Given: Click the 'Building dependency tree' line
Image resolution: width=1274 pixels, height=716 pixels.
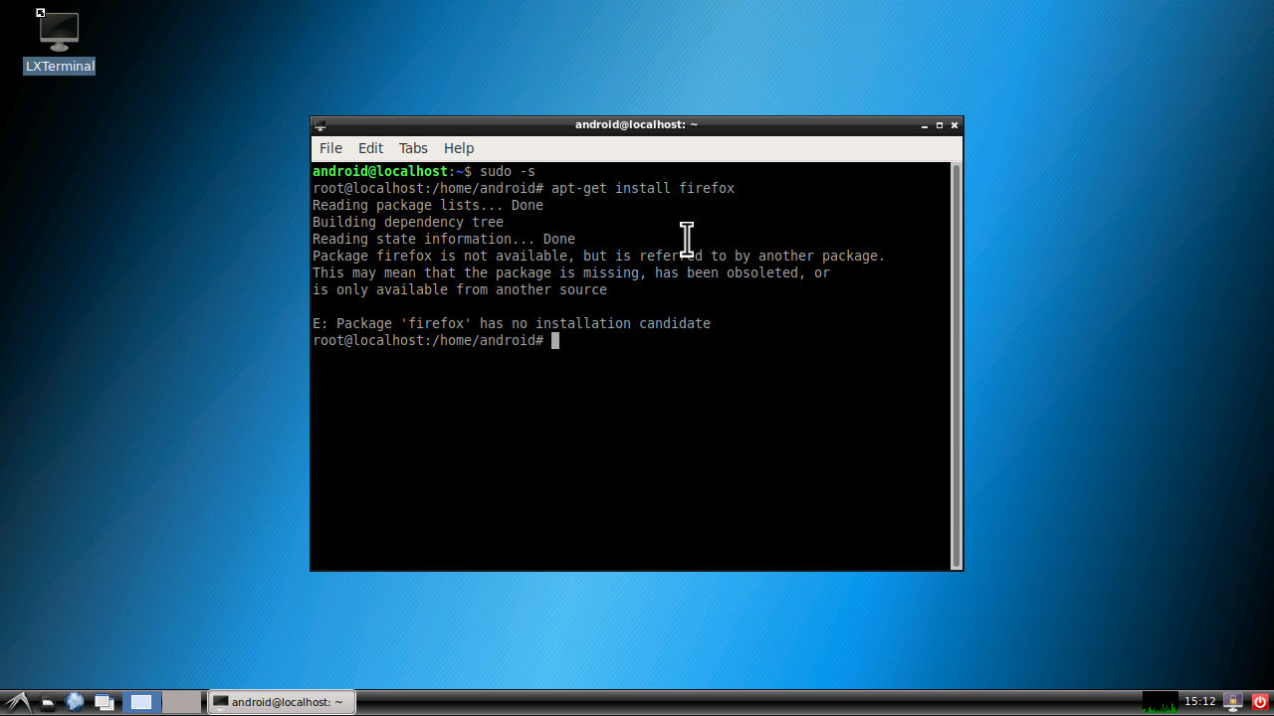Looking at the screenshot, I should click(x=408, y=222).
